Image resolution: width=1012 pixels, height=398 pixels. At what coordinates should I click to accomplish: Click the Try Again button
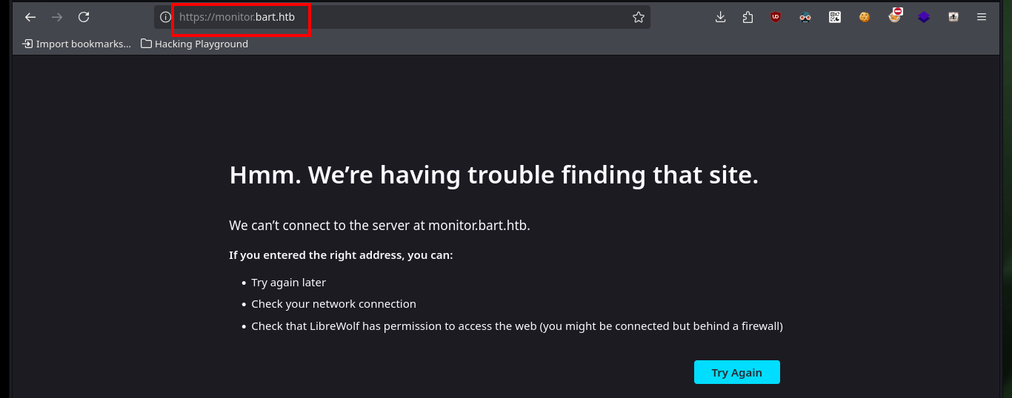click(737, 372)
